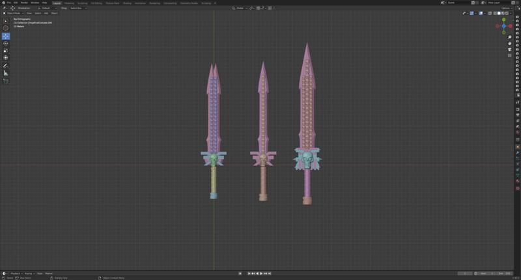The width and height of the screenshot is (521, 280).
Task: Open the Window menu
Action: [x=35, y=3]
